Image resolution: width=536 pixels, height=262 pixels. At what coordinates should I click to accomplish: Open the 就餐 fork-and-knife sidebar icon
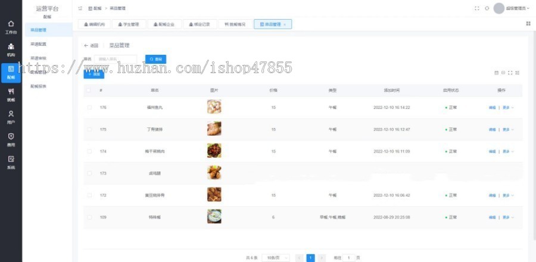point(11,91)
